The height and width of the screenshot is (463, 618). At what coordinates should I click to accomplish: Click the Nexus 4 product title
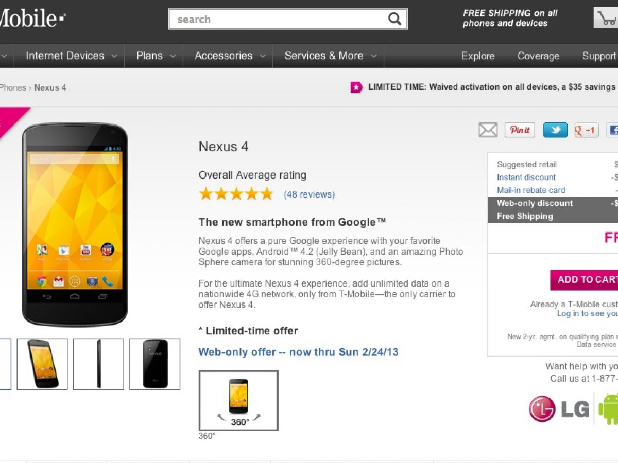[x=224, y=147]
